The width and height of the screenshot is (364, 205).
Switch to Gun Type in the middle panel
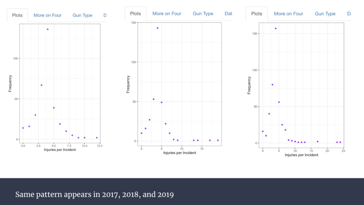(203, 14)
